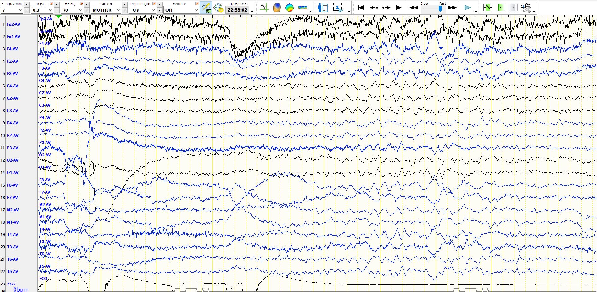Click the Disp. length down stepper arrow
This screenshot has height=292, width=597.
pos(160,10)
